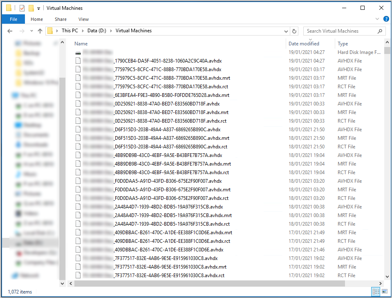The image size is (392, 298).
Task: Open the address bar history dropdown
Action: point(286,30)
